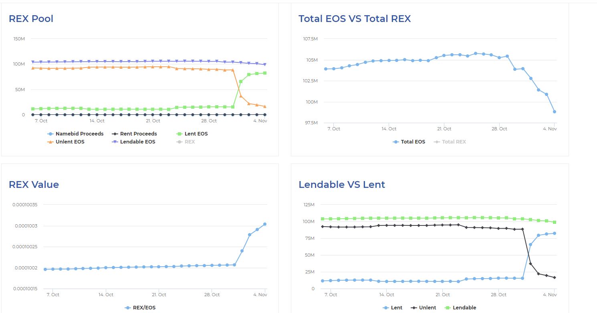Click final REX/EOS data point at 4. Nov
The width and height of the screenshot is (597, 313).
pos(265,224)
